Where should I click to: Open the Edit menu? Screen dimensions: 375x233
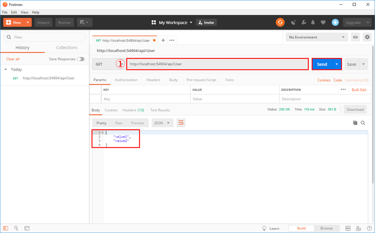pos(14,12)
